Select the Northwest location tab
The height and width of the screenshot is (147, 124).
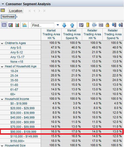click(8, 17)
